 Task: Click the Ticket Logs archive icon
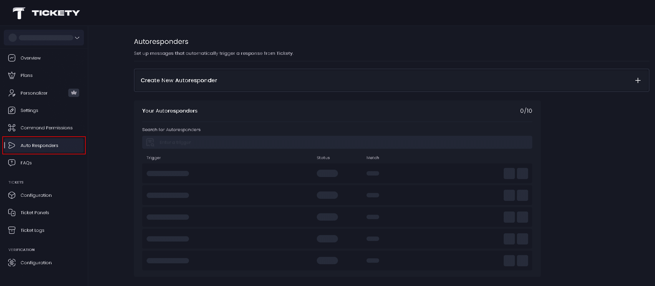[x=12, y=230]
